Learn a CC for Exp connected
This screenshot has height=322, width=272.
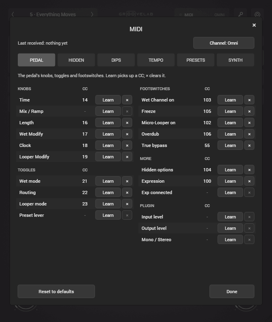(230, 192)
